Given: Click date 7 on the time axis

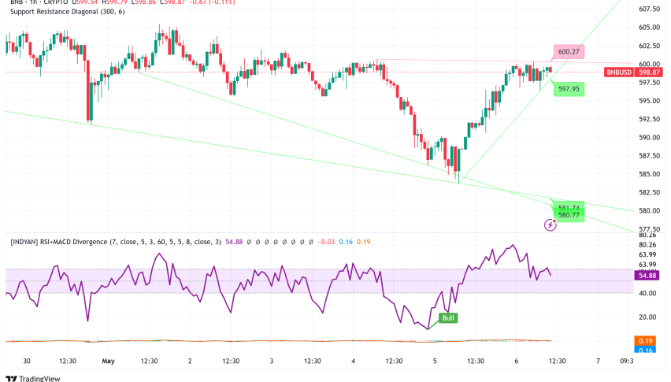Looking at the screenshot, I should pos(599,361).
